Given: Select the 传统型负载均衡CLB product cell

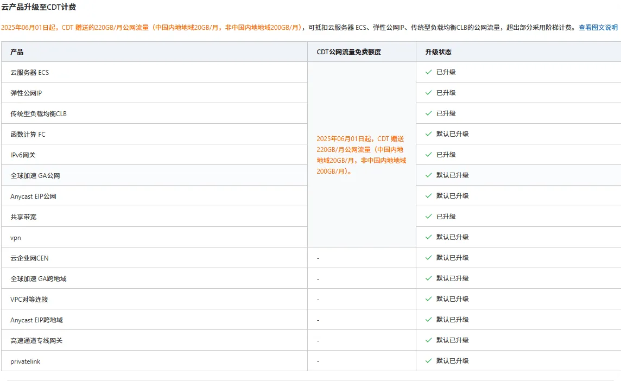Looking at the screenshot, I should 155,113.
